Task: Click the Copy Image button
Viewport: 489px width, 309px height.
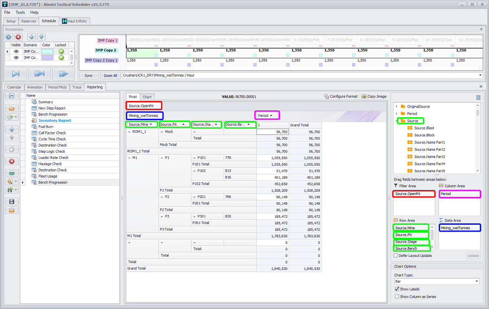Action: click(x=374, y=96)
